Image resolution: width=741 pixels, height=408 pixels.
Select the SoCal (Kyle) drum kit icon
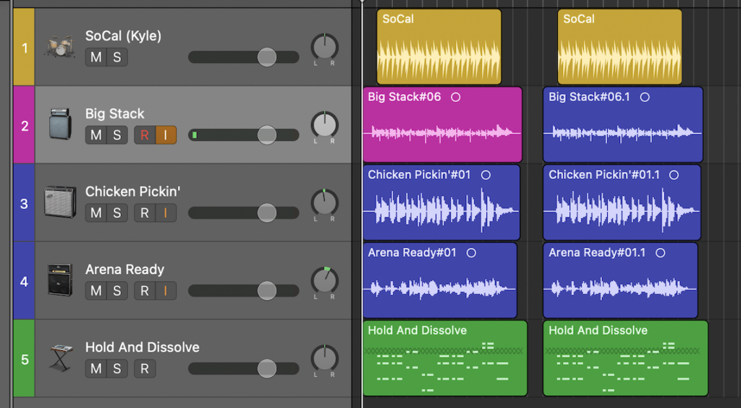(59, 47)
